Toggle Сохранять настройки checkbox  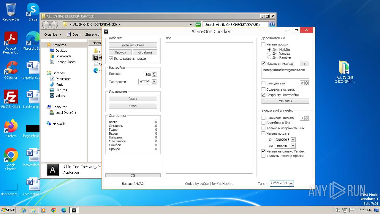[263, 95]
